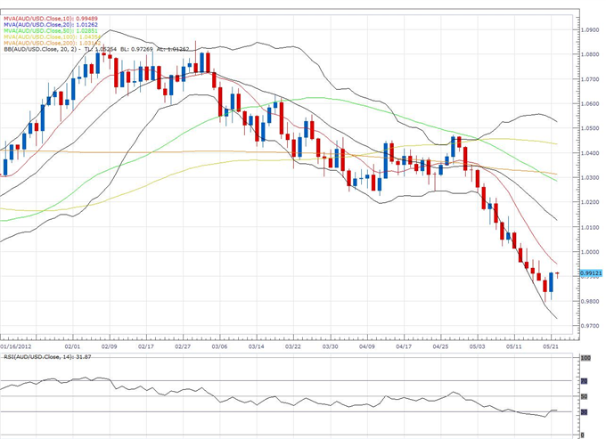
Task: Select the last blue candlestick on right
Action: 551,282
